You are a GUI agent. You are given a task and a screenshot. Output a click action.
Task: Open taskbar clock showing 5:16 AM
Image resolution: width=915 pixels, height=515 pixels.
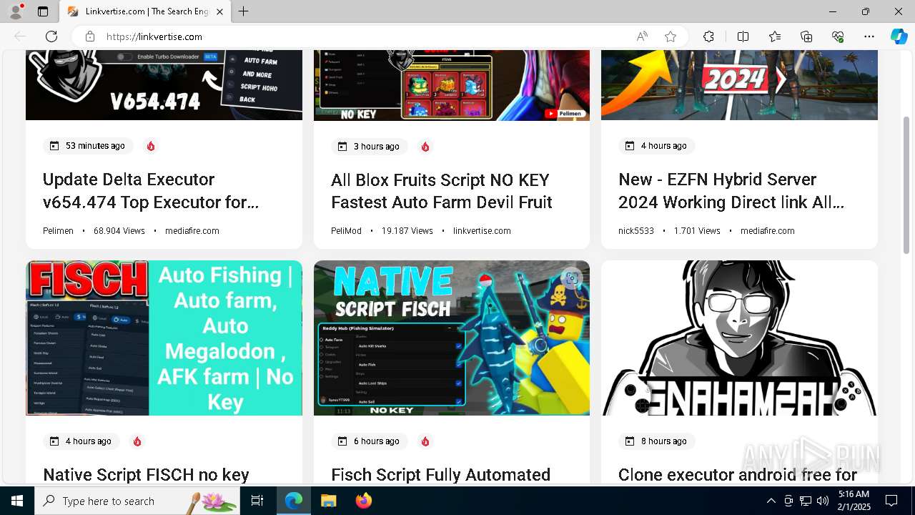coord(854,501)
